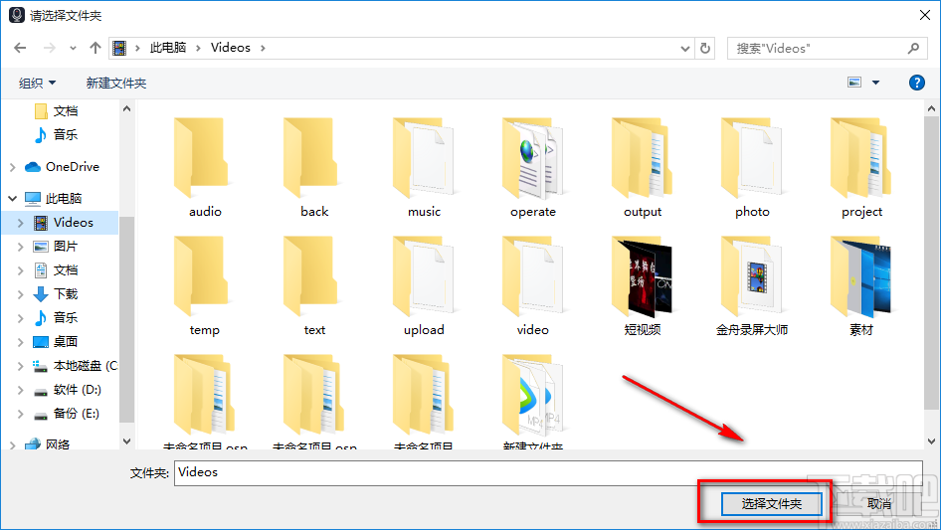Image resolution: width=941 pixels, height=530 pixels.
Task: Open the recent locations dropdown arrow
Action: 73,48
